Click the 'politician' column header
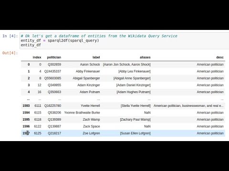Viewport: 229px width, 171px height. tap(54, 57)
